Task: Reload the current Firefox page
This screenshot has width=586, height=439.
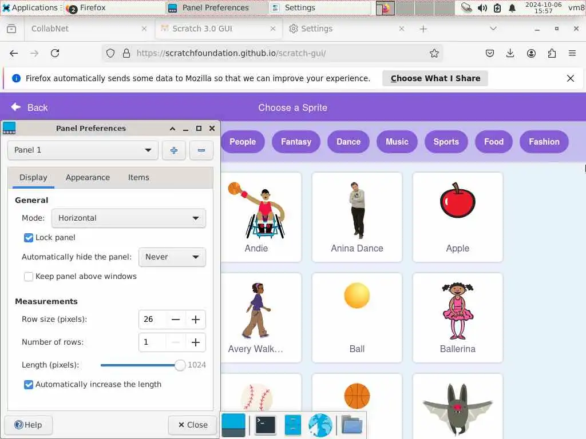Action: (55, 53)
